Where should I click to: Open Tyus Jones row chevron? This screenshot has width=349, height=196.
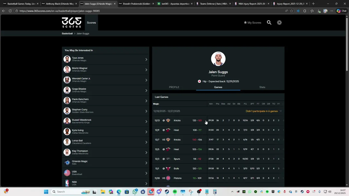click(x=146, y=59)
